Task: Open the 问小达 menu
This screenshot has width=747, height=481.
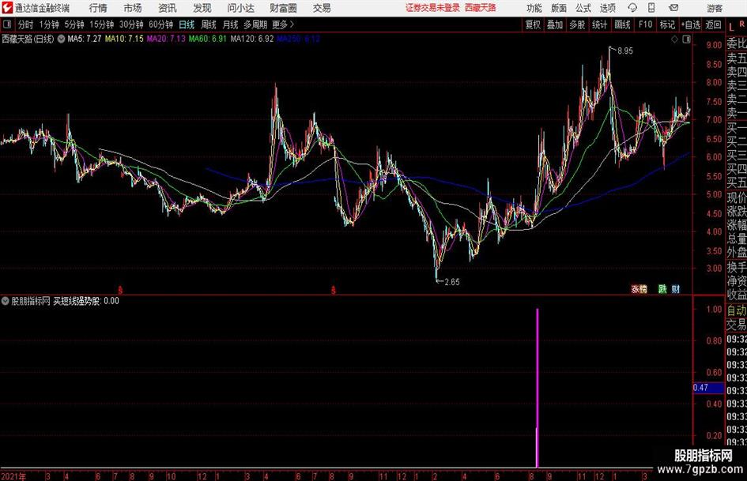Action: pos(240,8)
